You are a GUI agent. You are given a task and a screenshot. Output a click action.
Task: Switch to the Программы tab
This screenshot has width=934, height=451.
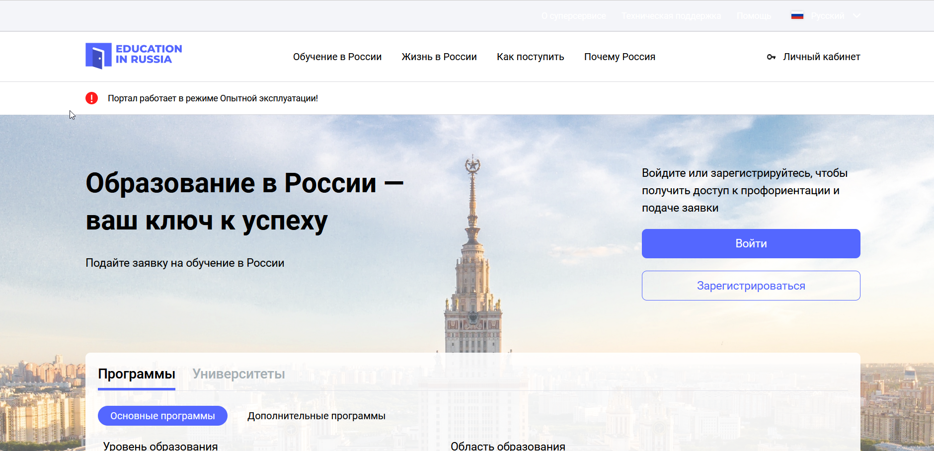coord(137,374)
